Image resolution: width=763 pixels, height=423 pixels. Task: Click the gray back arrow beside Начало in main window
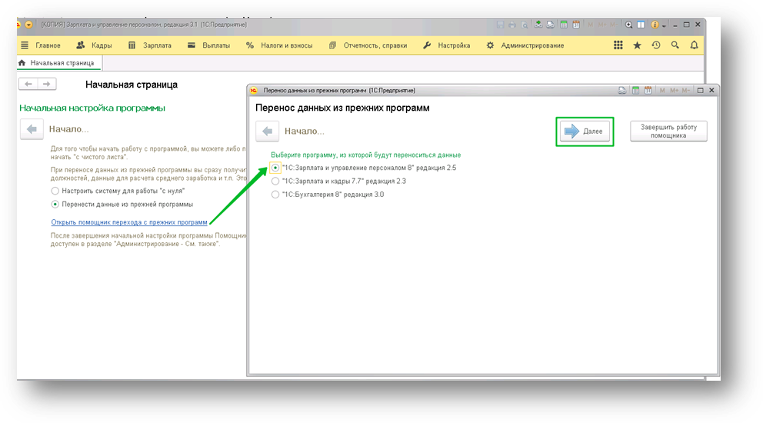tap(32, 129)
